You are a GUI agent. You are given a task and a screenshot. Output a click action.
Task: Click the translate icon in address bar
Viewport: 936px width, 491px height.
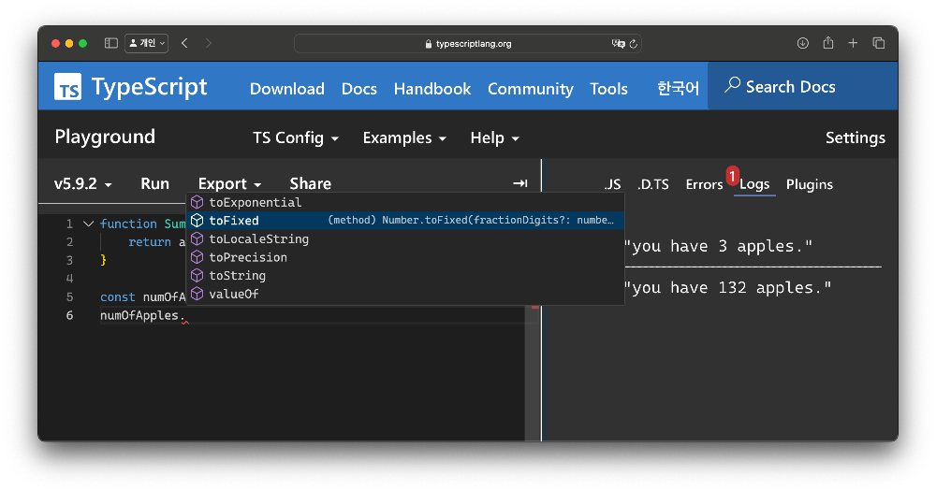coord(618,44)
